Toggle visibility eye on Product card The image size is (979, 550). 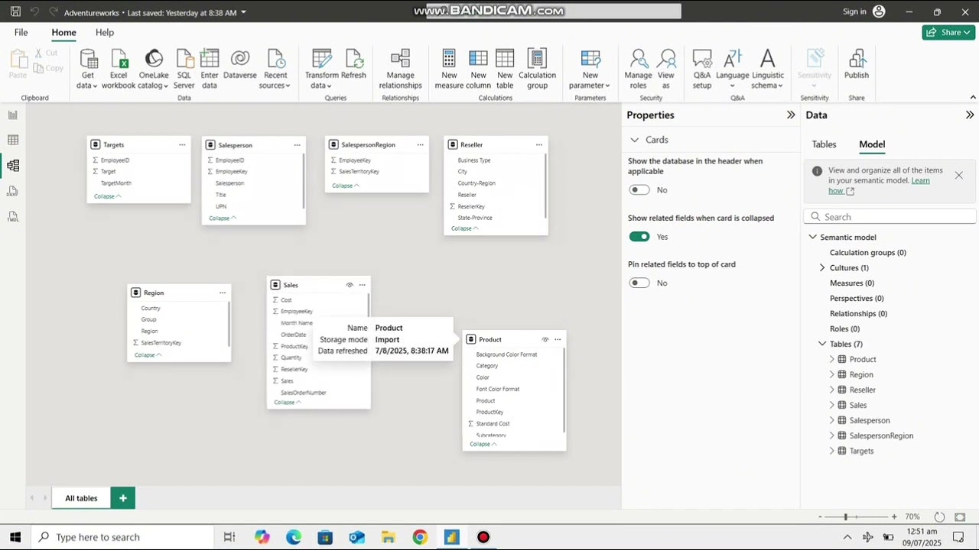tap(545, 339)
